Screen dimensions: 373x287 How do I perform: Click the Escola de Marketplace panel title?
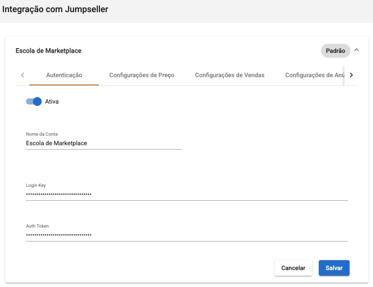49,51
